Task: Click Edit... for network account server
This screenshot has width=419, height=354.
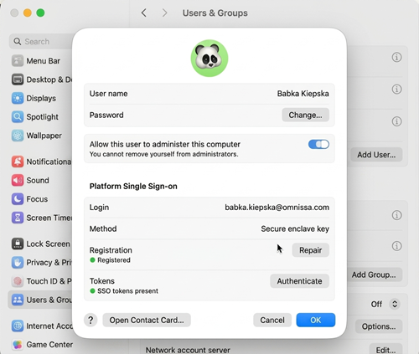Action: (x=385, y=350)
